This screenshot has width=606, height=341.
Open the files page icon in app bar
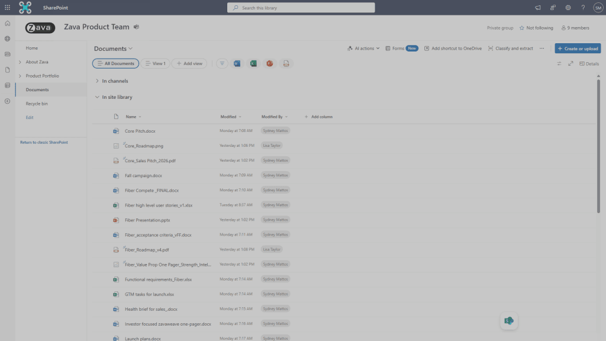(x=7, y=70)
